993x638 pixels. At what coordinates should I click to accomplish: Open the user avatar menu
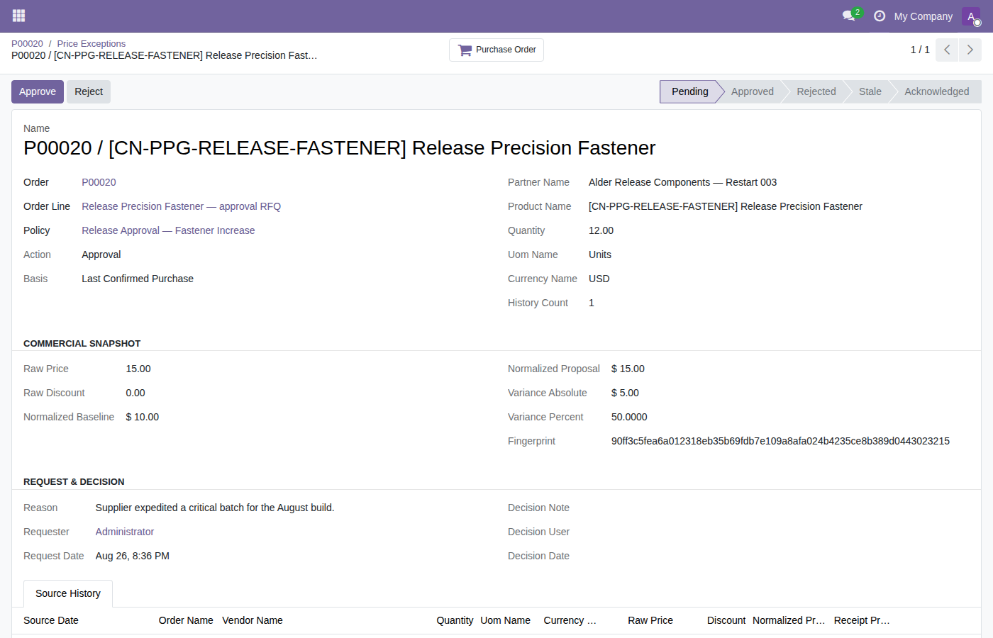click(971, 16)
